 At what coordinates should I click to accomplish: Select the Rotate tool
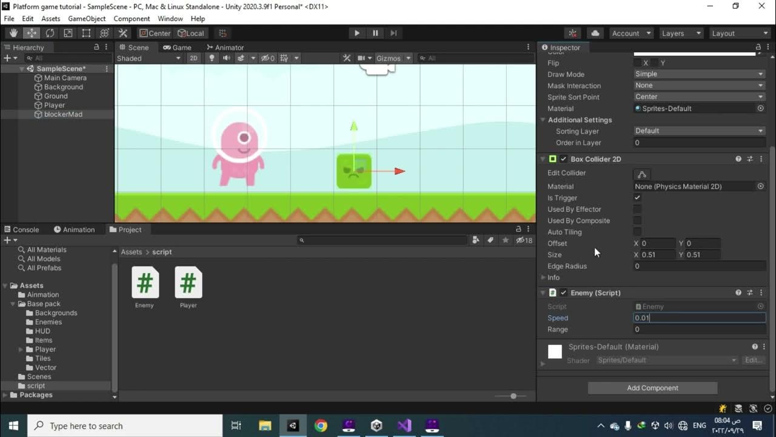50,33
